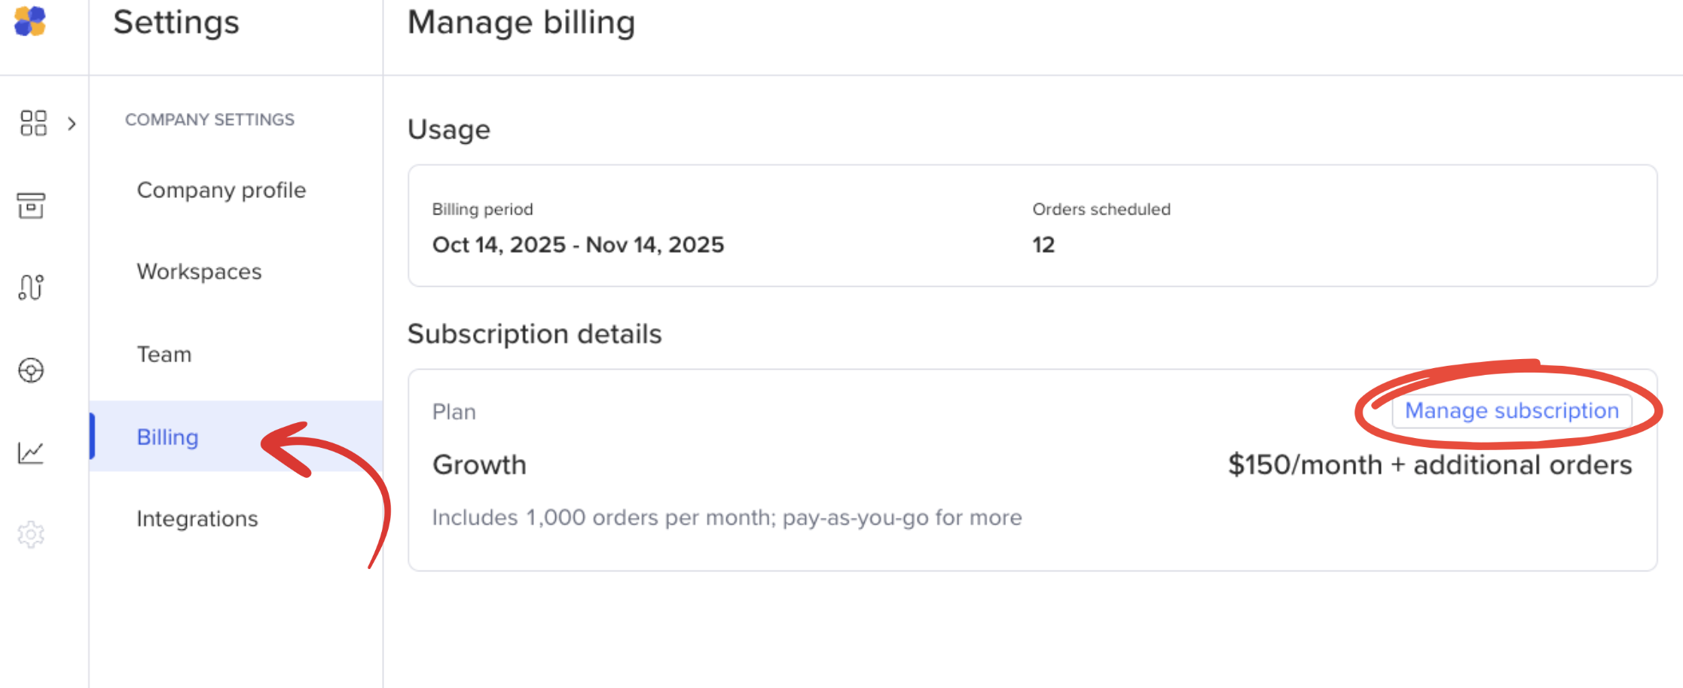1683x688 pixels.
Task: Select the Billing menu item
Action: pos(168,437)
